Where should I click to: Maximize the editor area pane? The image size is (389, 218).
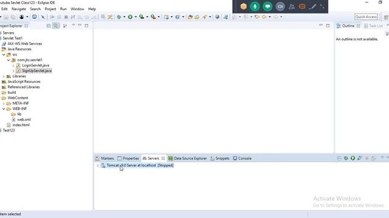[328, 25]
